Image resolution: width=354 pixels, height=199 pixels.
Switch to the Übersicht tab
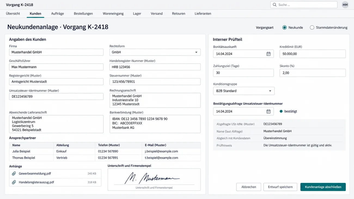pyautogui.click(x=13, y=14)
